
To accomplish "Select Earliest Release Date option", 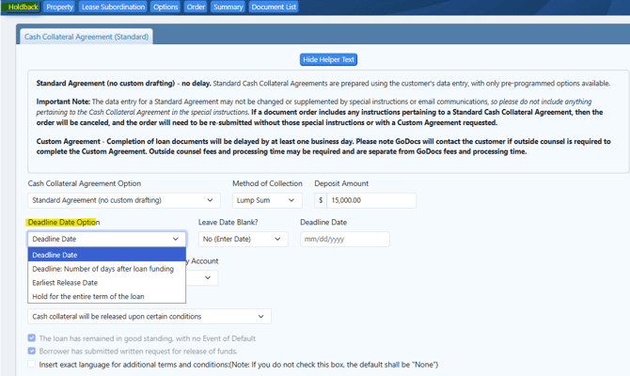I will 65,283.
